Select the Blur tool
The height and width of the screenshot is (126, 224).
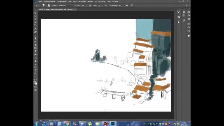click(x=35, y=51)
